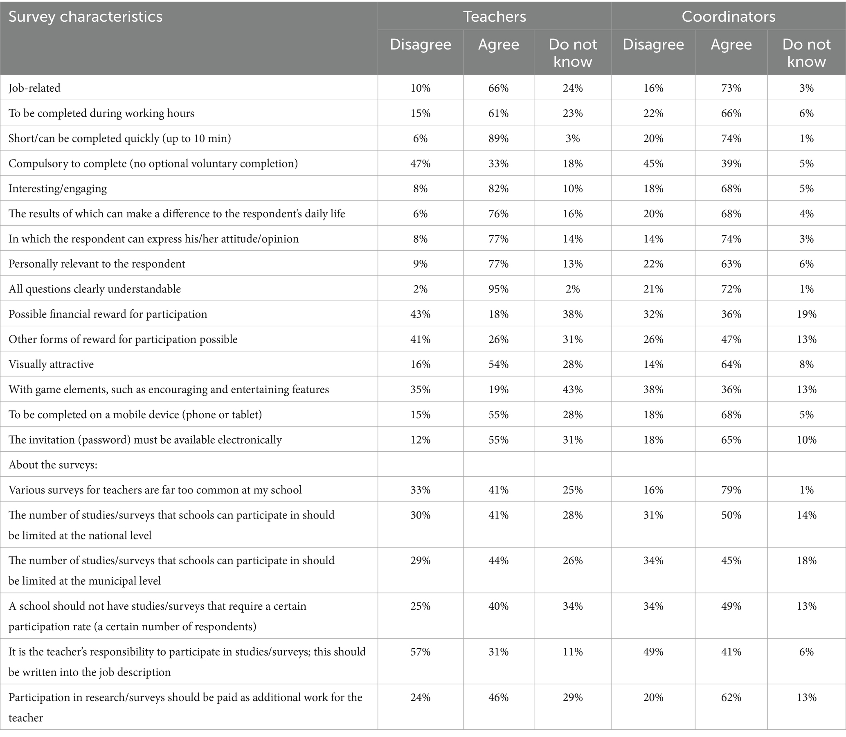This screenshot has width=846, height=737.
Task: Click the 79% cell under Coordinators Agree
Action: pyautogui.click(x=731, y=490)
